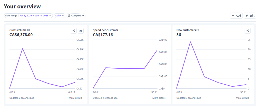
Task: Click the share icon on Gross volume card
Action: point(74,31)
